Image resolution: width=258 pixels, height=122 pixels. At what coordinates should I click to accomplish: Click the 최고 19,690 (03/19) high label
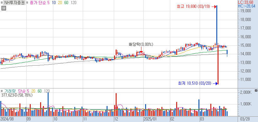pos(193,7)
